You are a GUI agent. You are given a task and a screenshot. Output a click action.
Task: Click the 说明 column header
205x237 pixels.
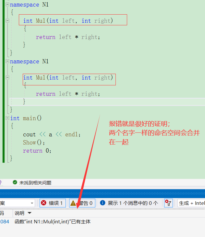[x=19, y=213]
